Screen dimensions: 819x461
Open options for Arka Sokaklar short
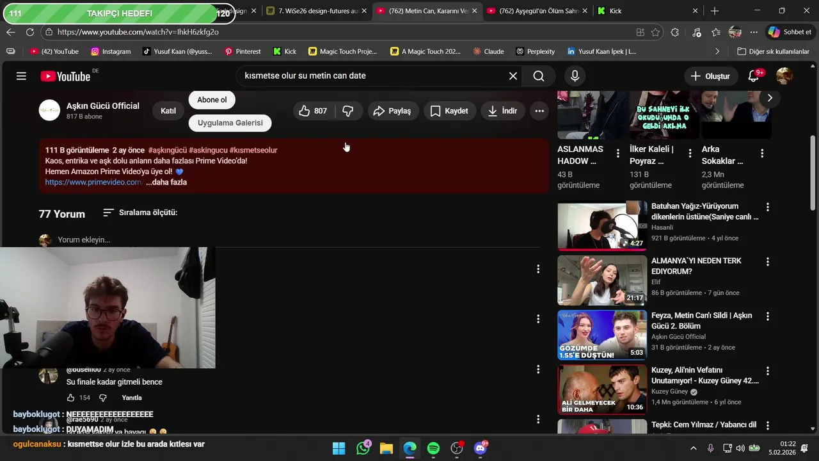point(762,153)
